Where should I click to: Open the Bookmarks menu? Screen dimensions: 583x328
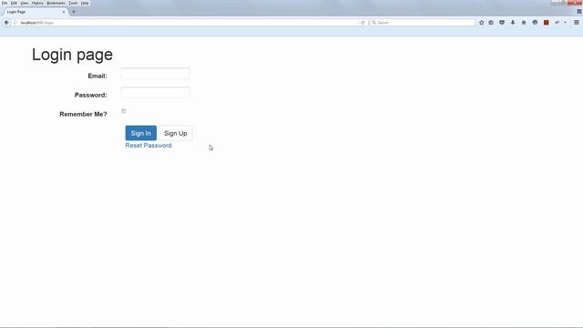click(56, 3)
